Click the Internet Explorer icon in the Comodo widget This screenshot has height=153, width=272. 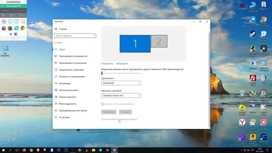tap(16, 28)
